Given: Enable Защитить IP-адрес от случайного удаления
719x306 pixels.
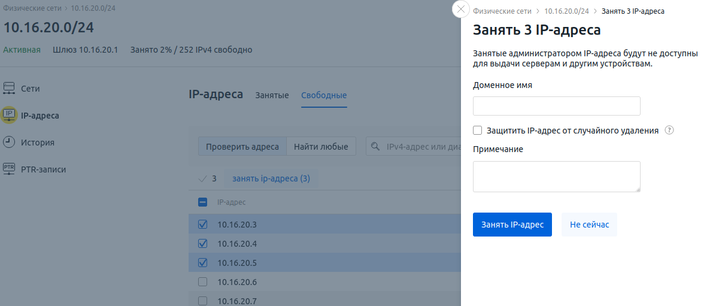Looking at the screenshot, I should (477, 130).
